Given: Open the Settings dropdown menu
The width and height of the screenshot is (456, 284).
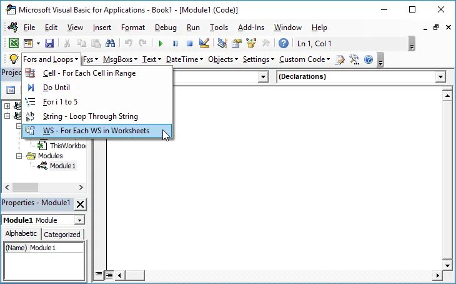Looking at the screenshot, I should point(258,59).
